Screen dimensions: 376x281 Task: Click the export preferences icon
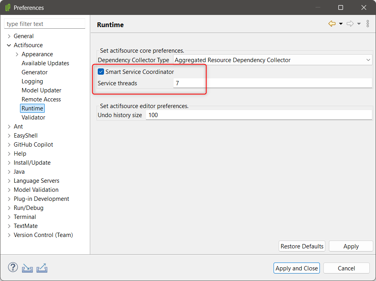(x=42, y=268)
